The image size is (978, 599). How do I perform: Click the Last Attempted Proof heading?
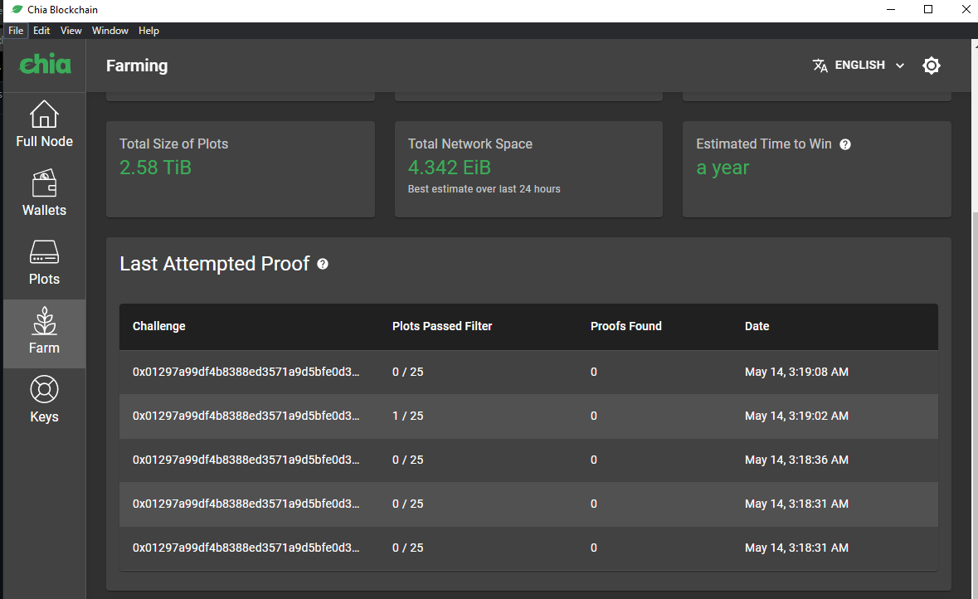[x=215, y=264]
